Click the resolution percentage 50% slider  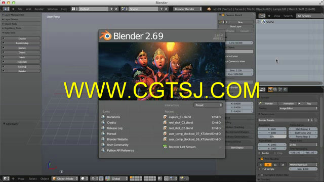(272, 136)
